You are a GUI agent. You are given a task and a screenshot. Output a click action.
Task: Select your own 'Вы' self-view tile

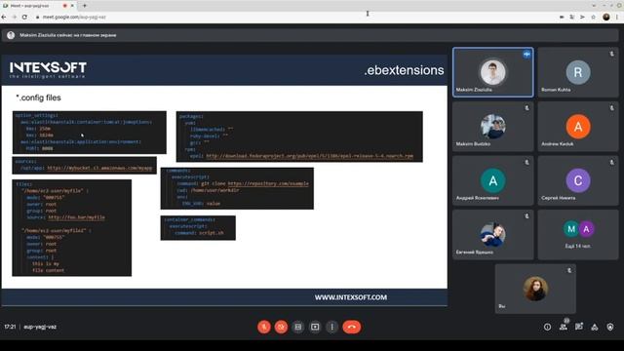point(535,289)
